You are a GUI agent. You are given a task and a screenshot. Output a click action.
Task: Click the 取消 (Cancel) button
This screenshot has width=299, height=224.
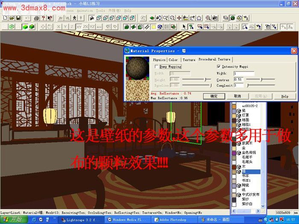point(237,96)
